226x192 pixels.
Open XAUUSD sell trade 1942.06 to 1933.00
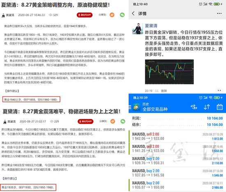(x=177, y=136)
